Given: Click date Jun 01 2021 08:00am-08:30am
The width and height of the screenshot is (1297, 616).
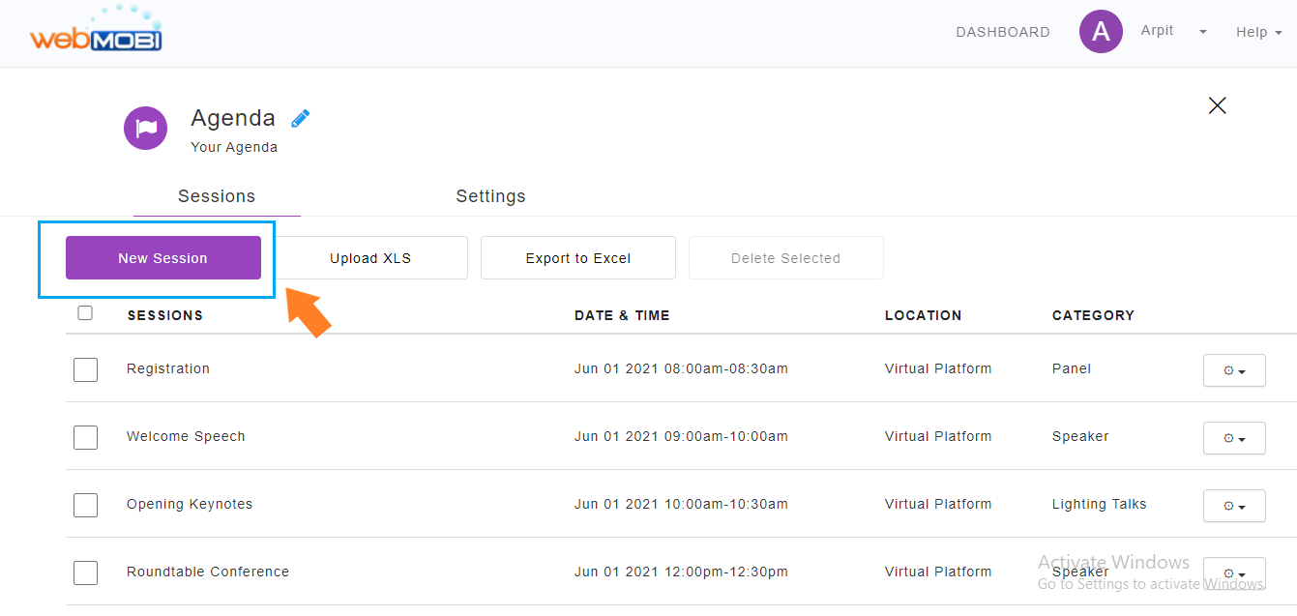Looking at the screenshot, I should (x=681, y=368).
